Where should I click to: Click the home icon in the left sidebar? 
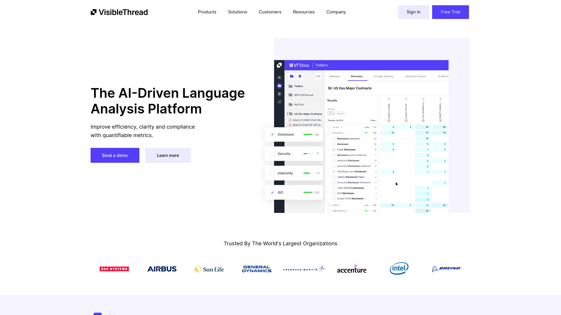coord(279,76)
